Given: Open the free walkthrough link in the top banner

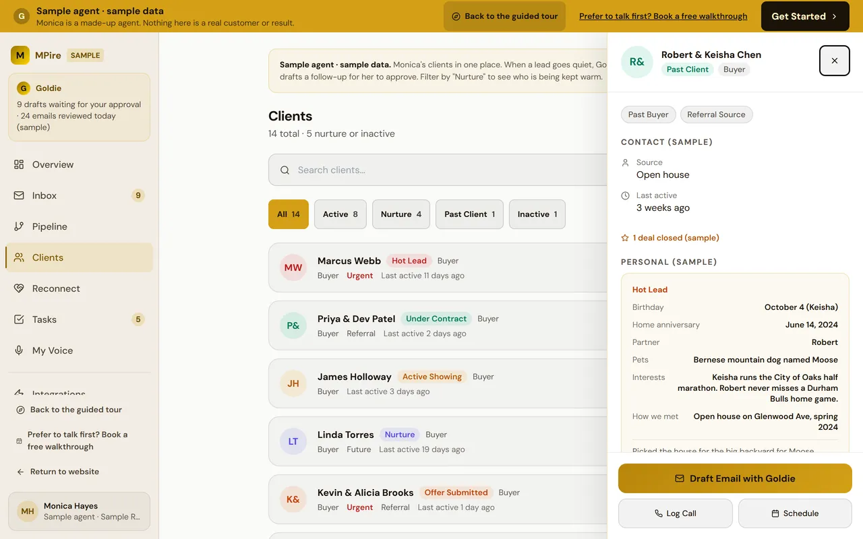Looking at the screenshot, I should click(x=663, y=16).
